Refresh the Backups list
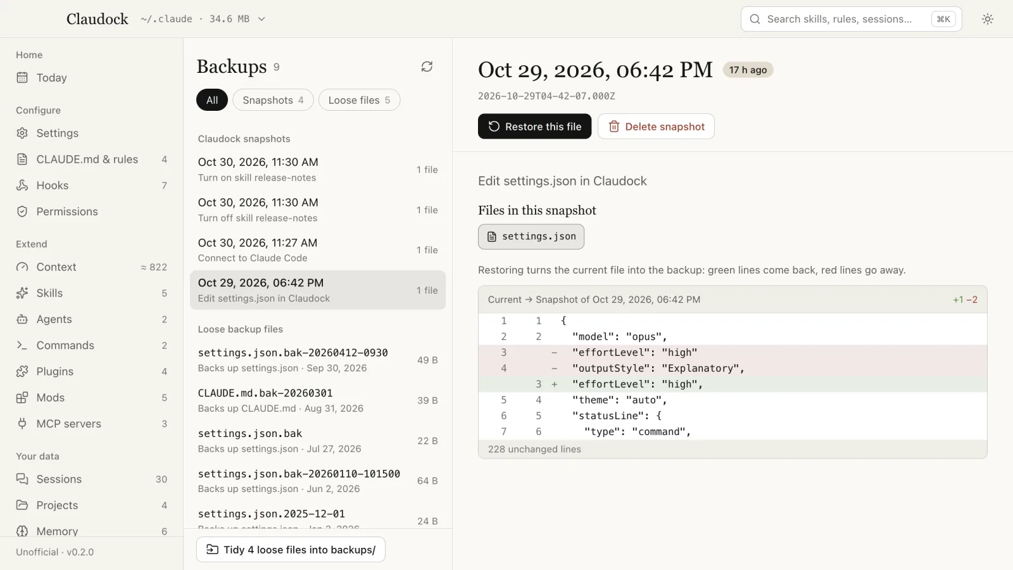This screenshot has height=570, width=1013. [x=427, y=66]
